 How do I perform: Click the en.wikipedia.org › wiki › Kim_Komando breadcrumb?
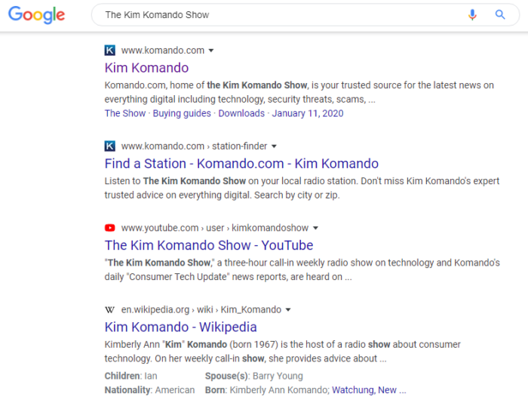(201, 309)
